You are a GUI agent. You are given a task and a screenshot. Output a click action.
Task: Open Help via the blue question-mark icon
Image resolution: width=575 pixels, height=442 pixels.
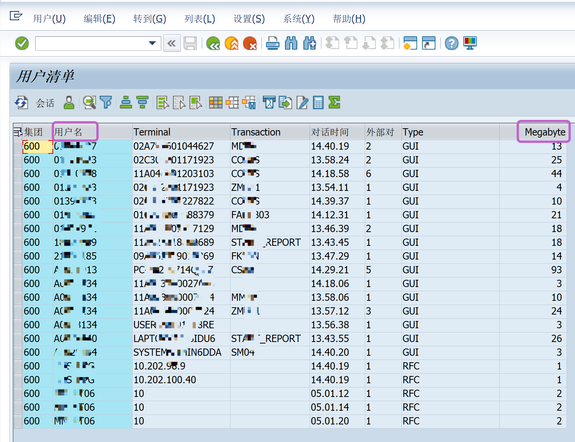(x=452, y=43)
